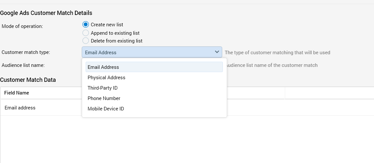This screenshot has width=374, height=163.
Task: Select the Email address row in table
Action: pos(20,108)
